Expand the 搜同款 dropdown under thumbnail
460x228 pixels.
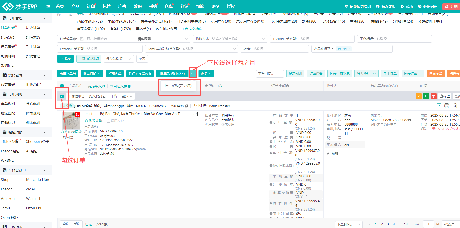(69, 137)
